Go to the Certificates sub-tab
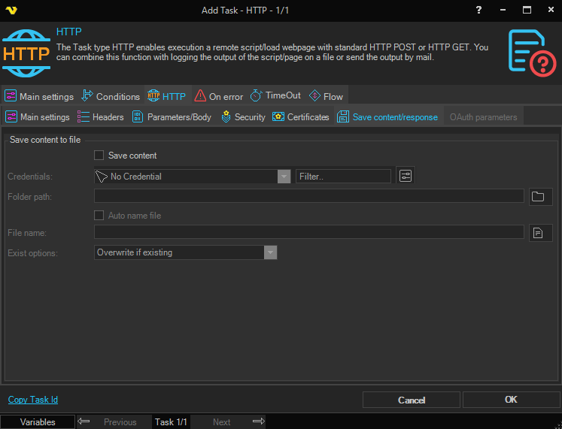The image size is (562, 429). [x=300, y=117]
